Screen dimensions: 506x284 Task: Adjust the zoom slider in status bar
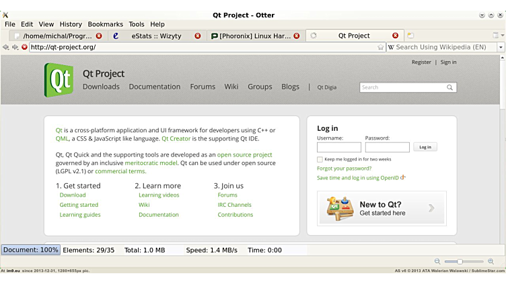(x=460, y=261)
